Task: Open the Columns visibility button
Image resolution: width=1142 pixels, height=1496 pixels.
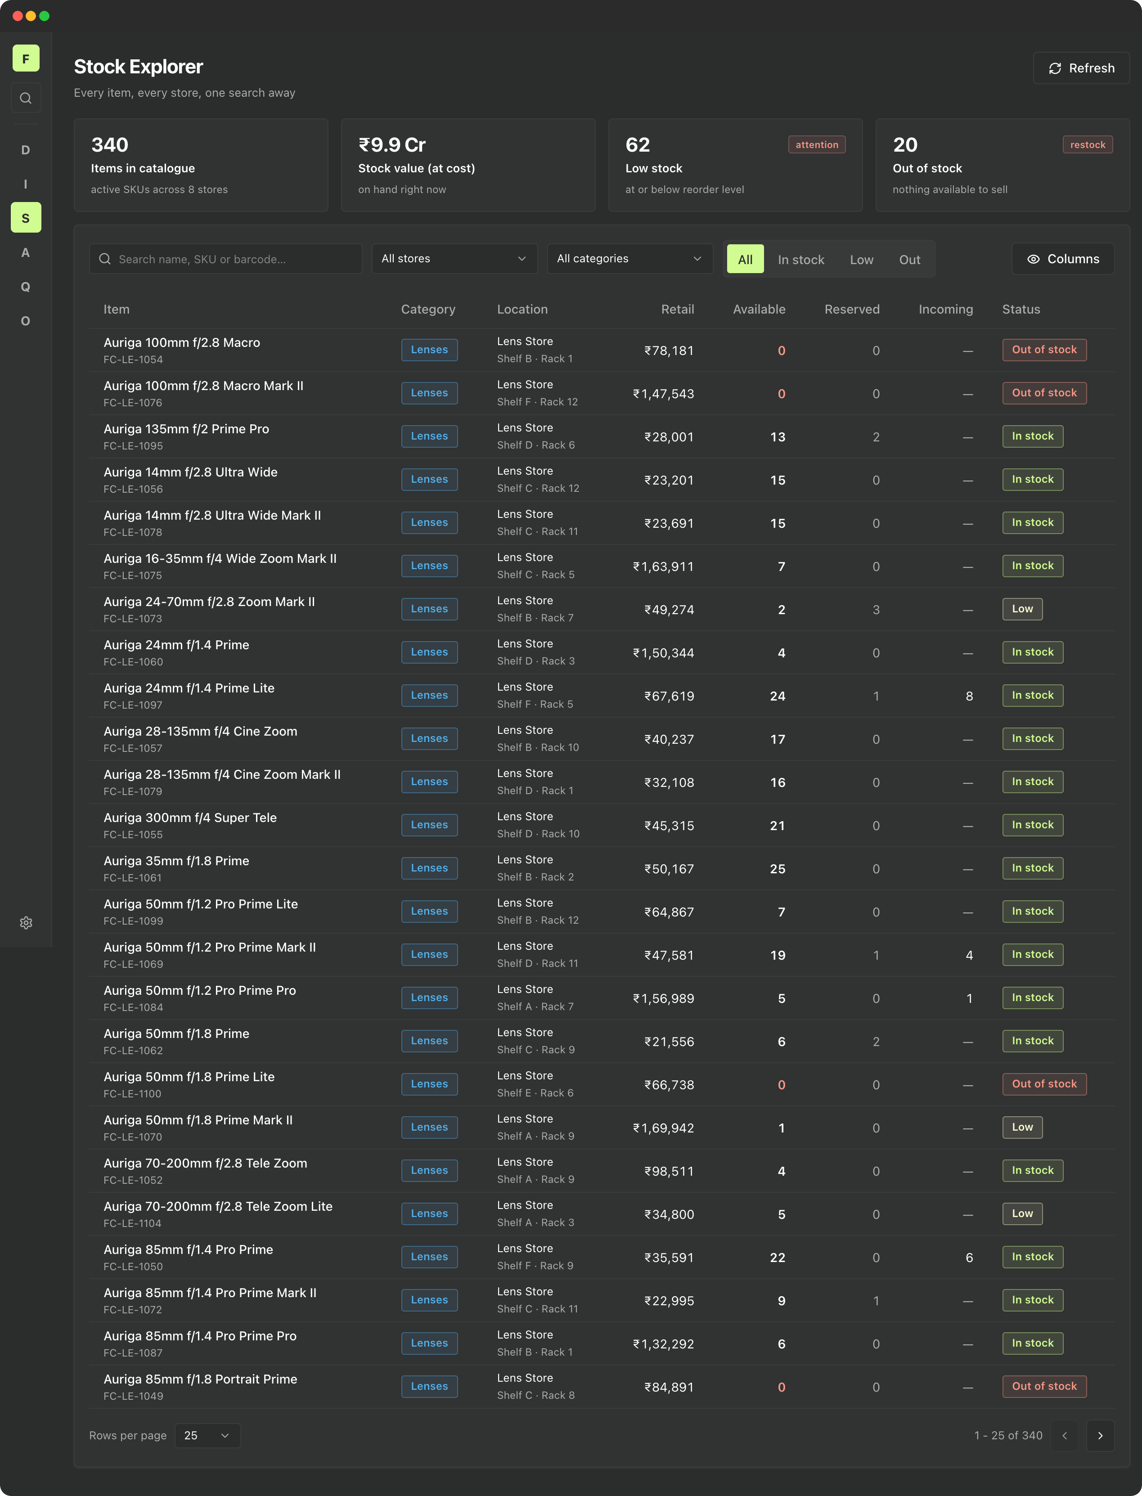Action: (1062, 259)
